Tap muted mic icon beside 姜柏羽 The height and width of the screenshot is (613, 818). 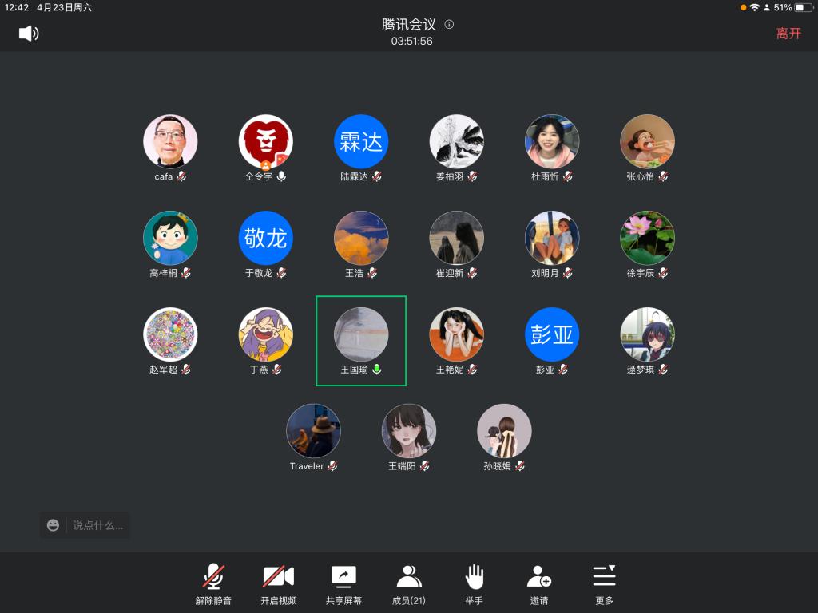472,176
